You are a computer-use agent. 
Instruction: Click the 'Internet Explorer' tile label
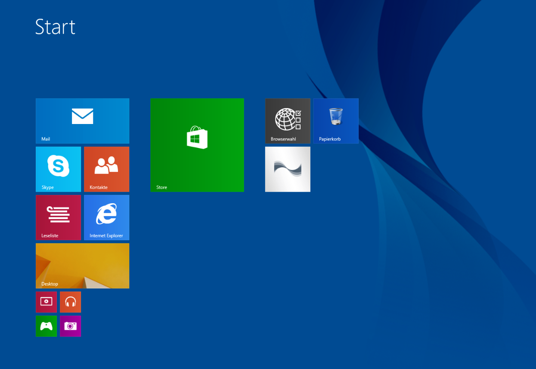click(x=106, y=236)
